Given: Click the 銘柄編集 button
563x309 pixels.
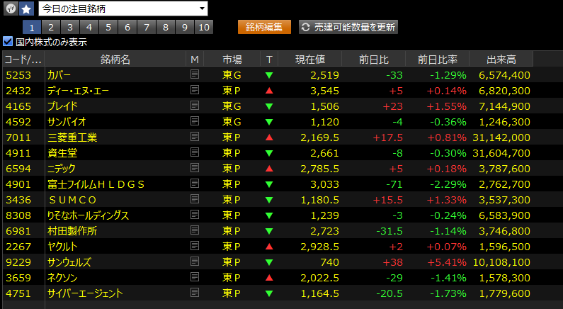Looking at the screenshot, I should tap(264, 27).
